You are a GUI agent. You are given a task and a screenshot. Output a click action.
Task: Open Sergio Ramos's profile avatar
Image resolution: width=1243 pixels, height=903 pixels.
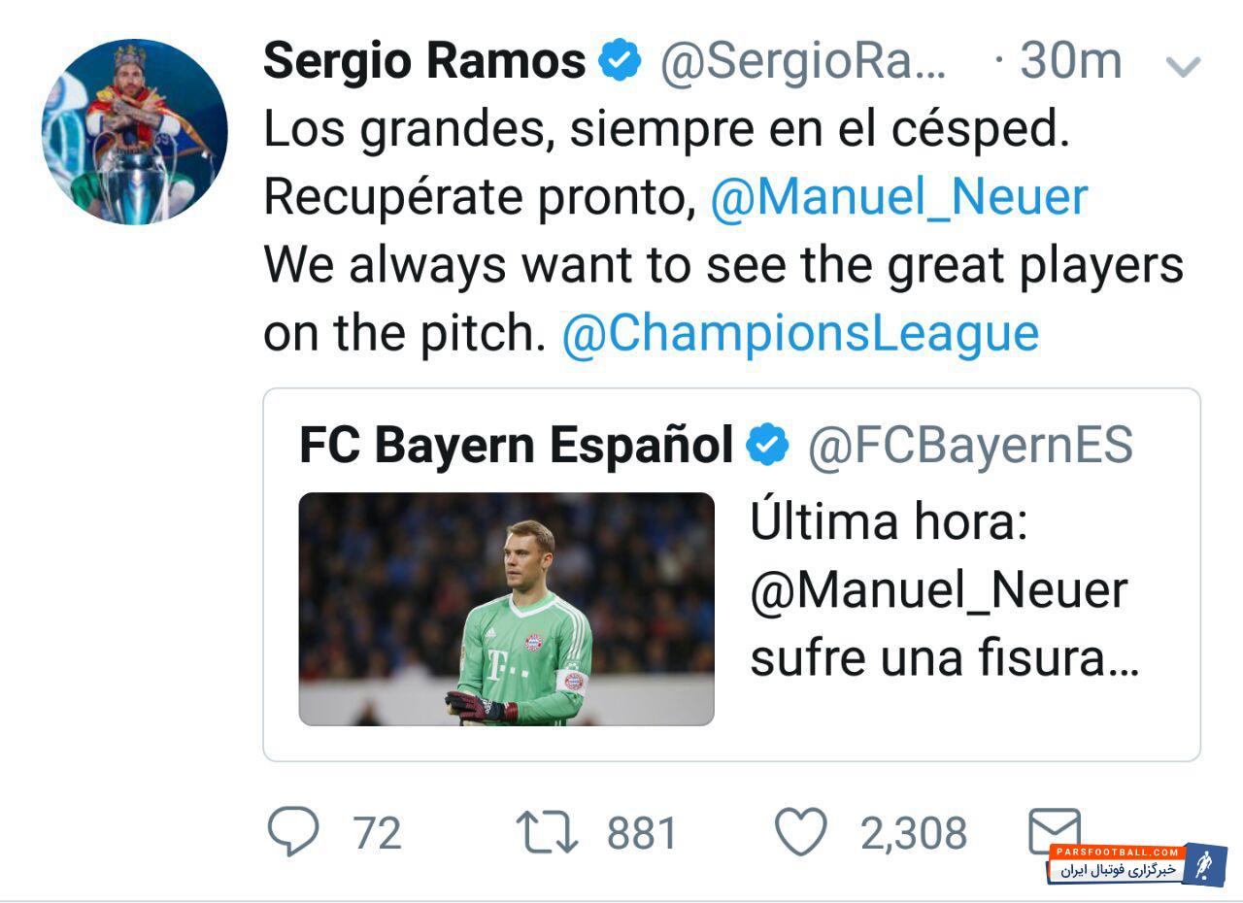point(135,131)
